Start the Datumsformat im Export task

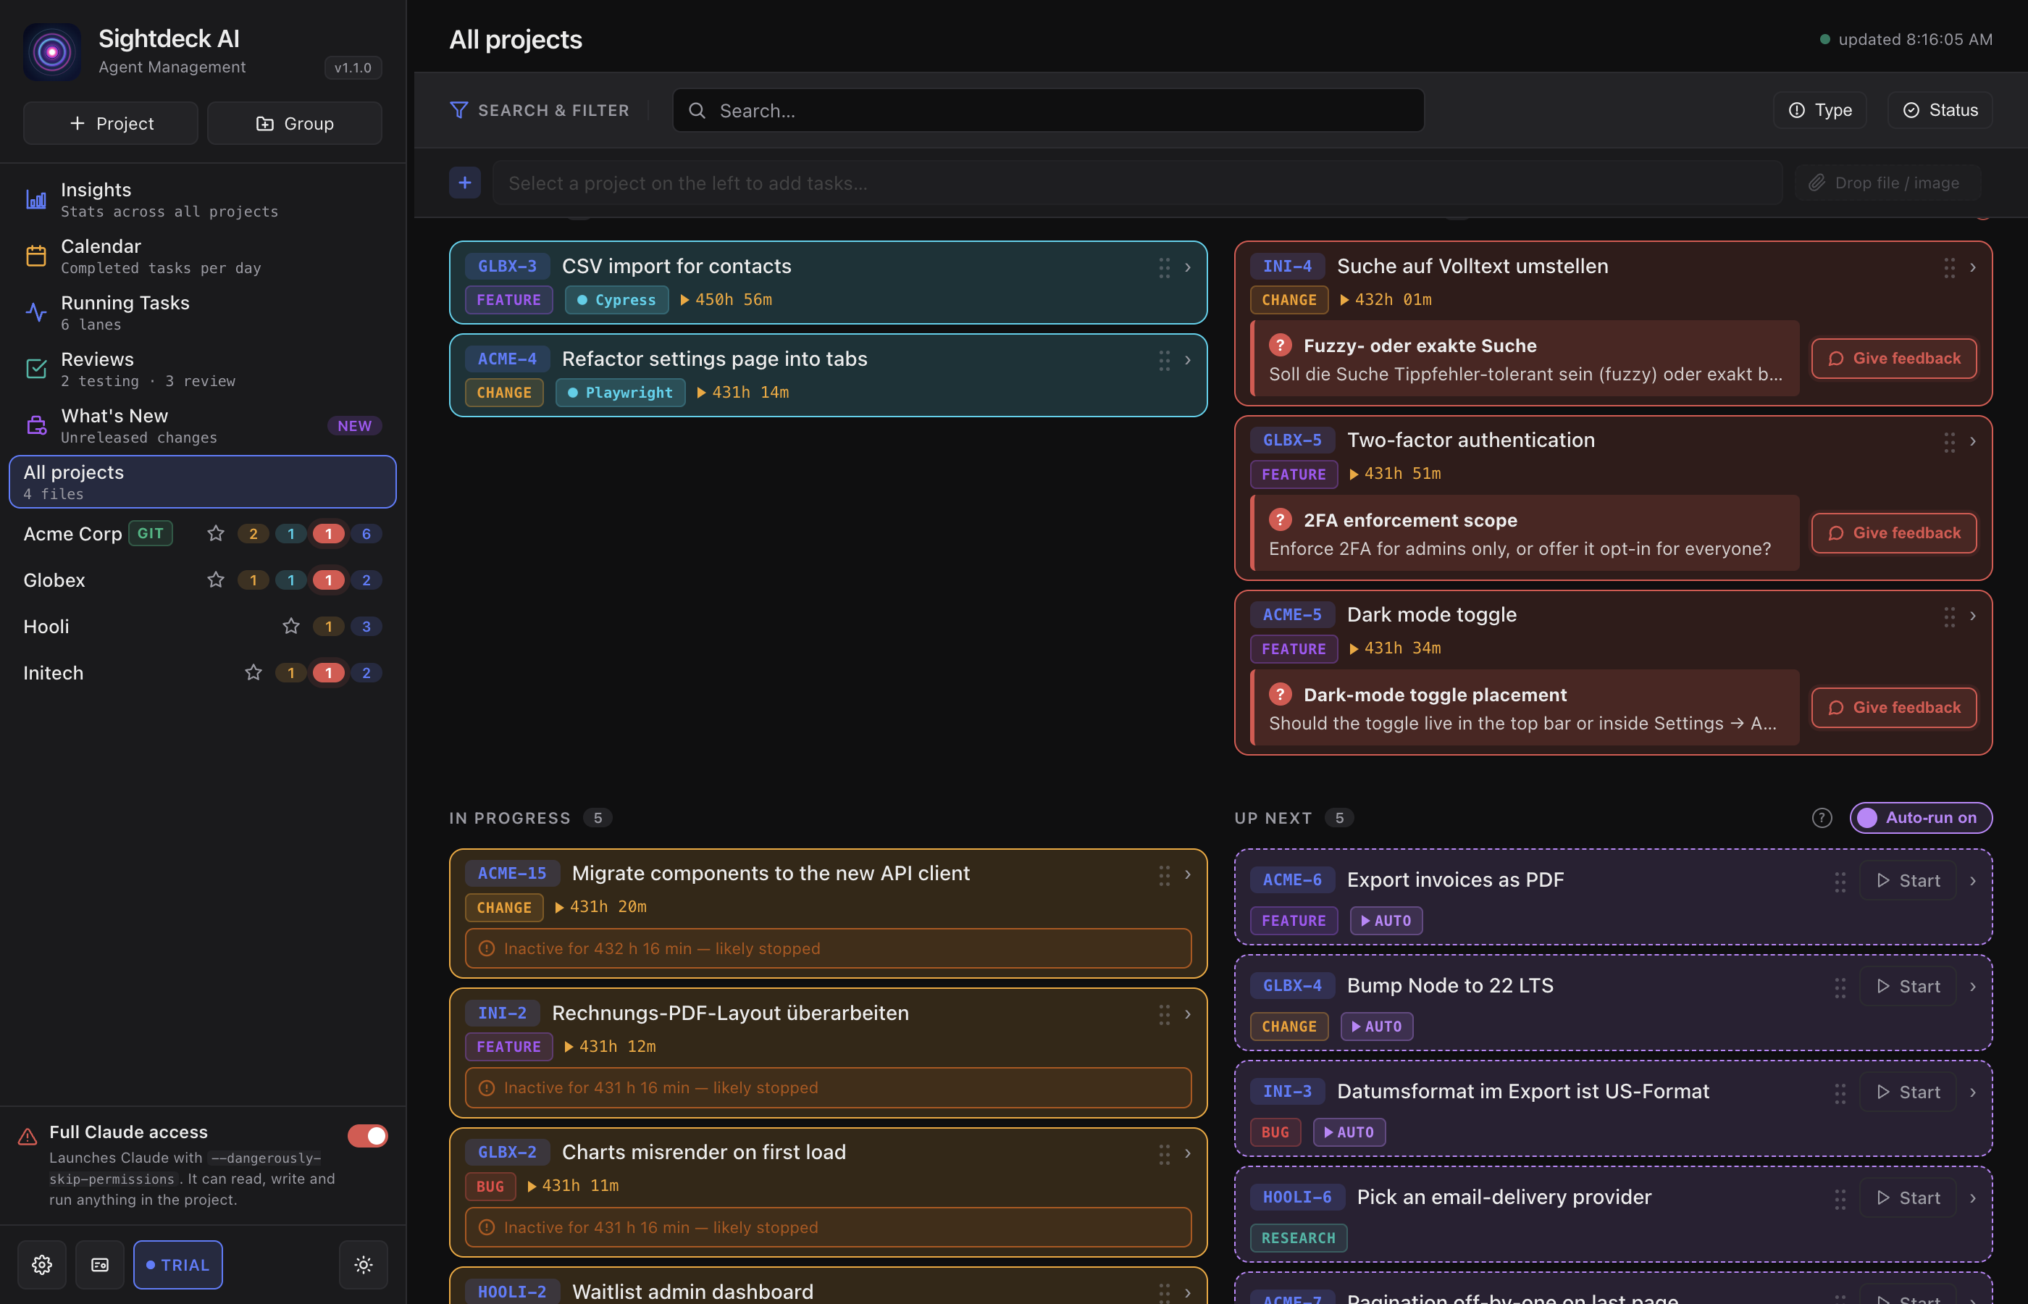(x=1908, y=1092)
